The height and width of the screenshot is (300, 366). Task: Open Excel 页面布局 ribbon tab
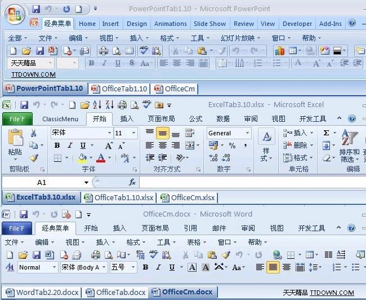coord(161,119)
